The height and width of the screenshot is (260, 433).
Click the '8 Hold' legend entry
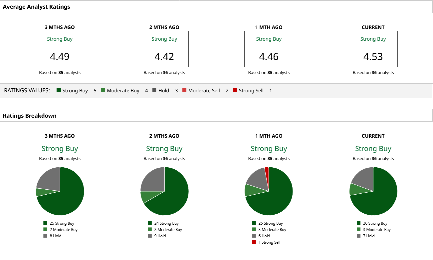tap(53, 236)
